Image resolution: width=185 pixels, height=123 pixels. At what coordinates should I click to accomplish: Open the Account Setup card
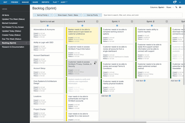pyautogui.click(x=47, y=72)
